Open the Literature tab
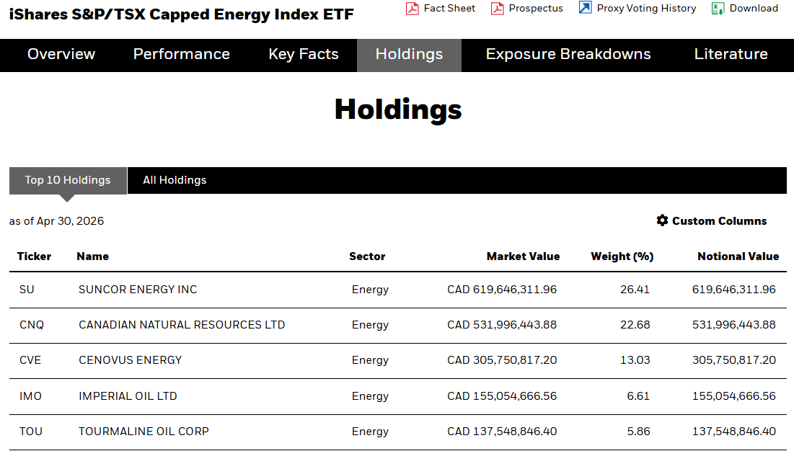794x451 pixels. pyautogui.click(x=731, y=54)
